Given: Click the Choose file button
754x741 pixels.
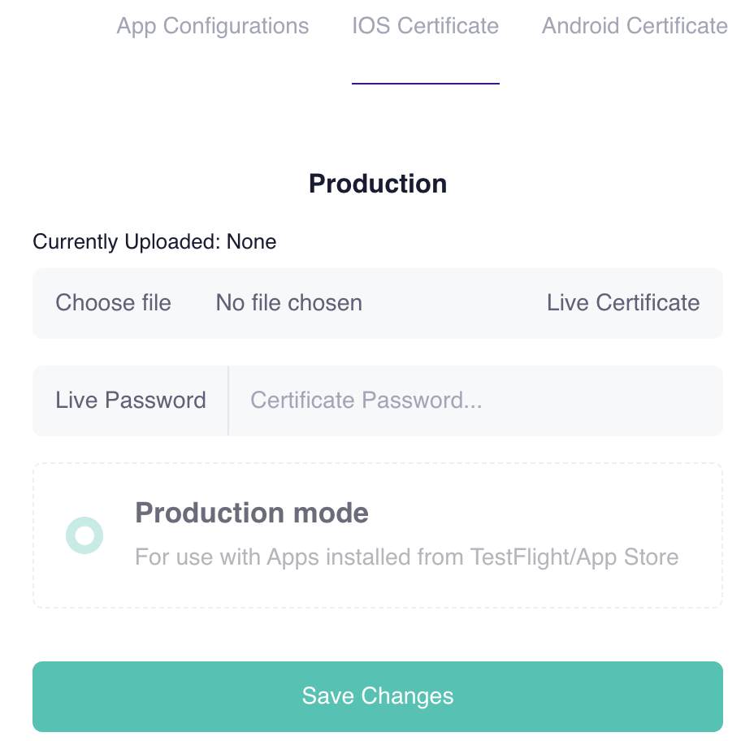Looking at the screenshot, I should [114, 303].
